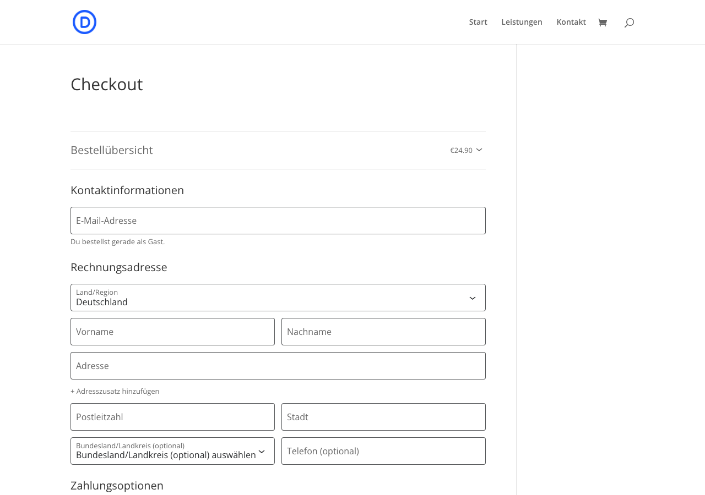Focus the Nachname input field

[x=383, y=332]
